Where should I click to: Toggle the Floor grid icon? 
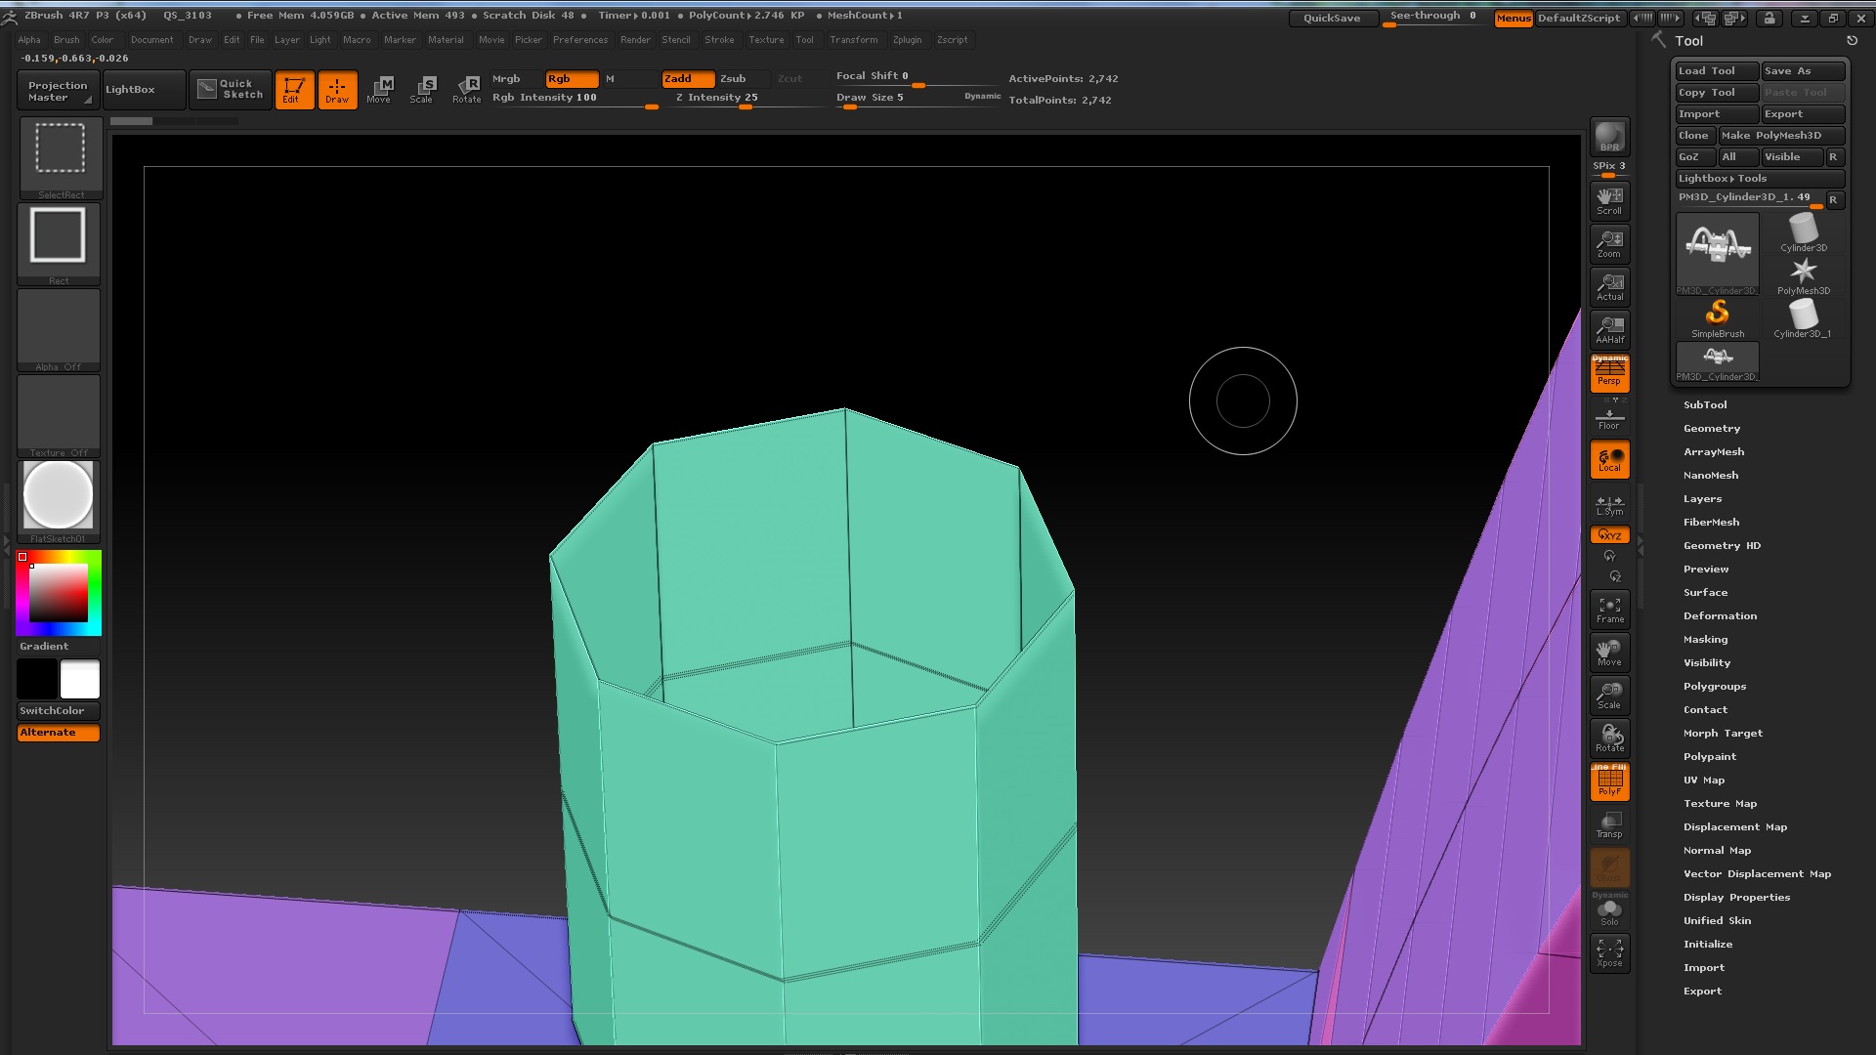1609,418
